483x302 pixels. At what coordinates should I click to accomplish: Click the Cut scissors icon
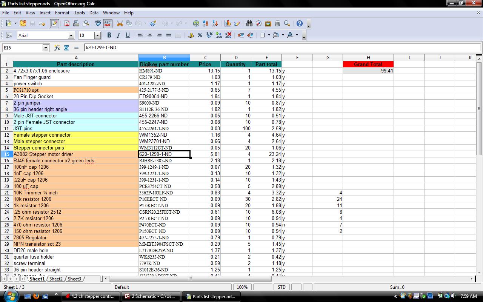click(x=120, y=23)
